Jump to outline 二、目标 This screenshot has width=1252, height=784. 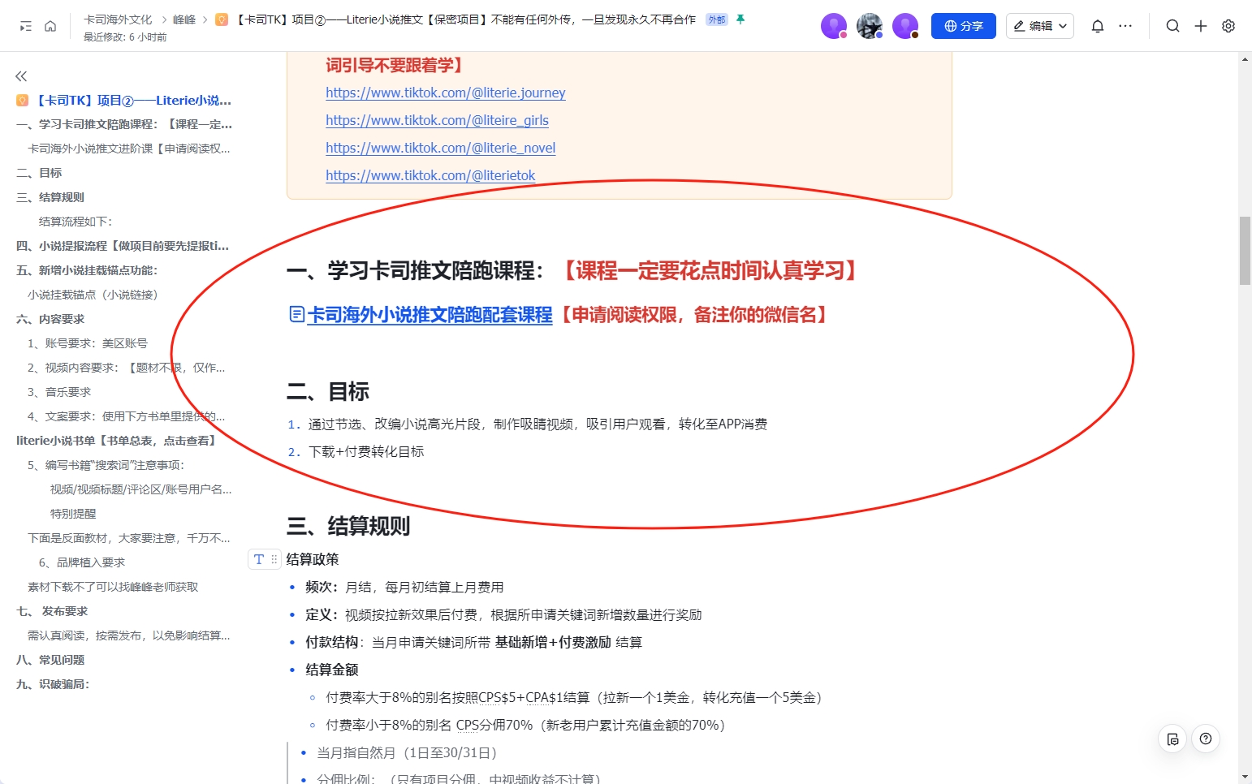tap(39, 173)
